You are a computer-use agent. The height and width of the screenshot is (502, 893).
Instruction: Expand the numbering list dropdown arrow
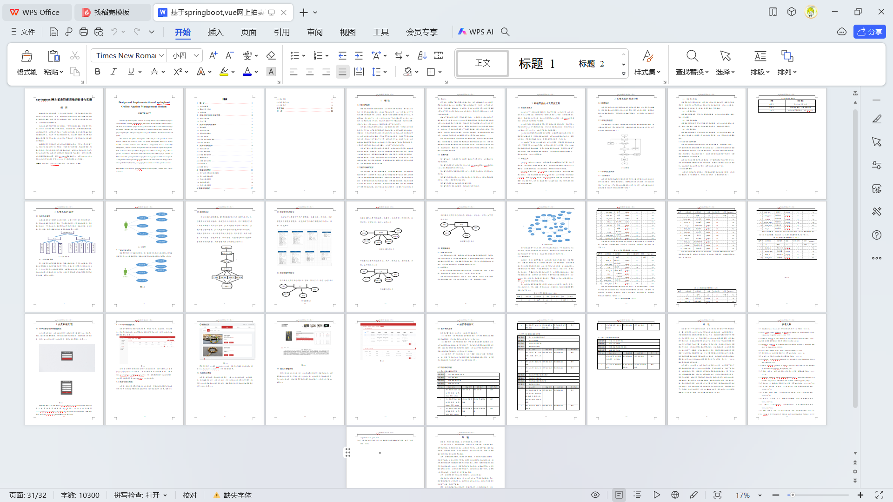(327, 56)
